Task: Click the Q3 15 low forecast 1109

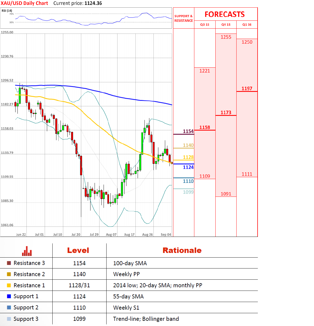Action: click(205, 176)
